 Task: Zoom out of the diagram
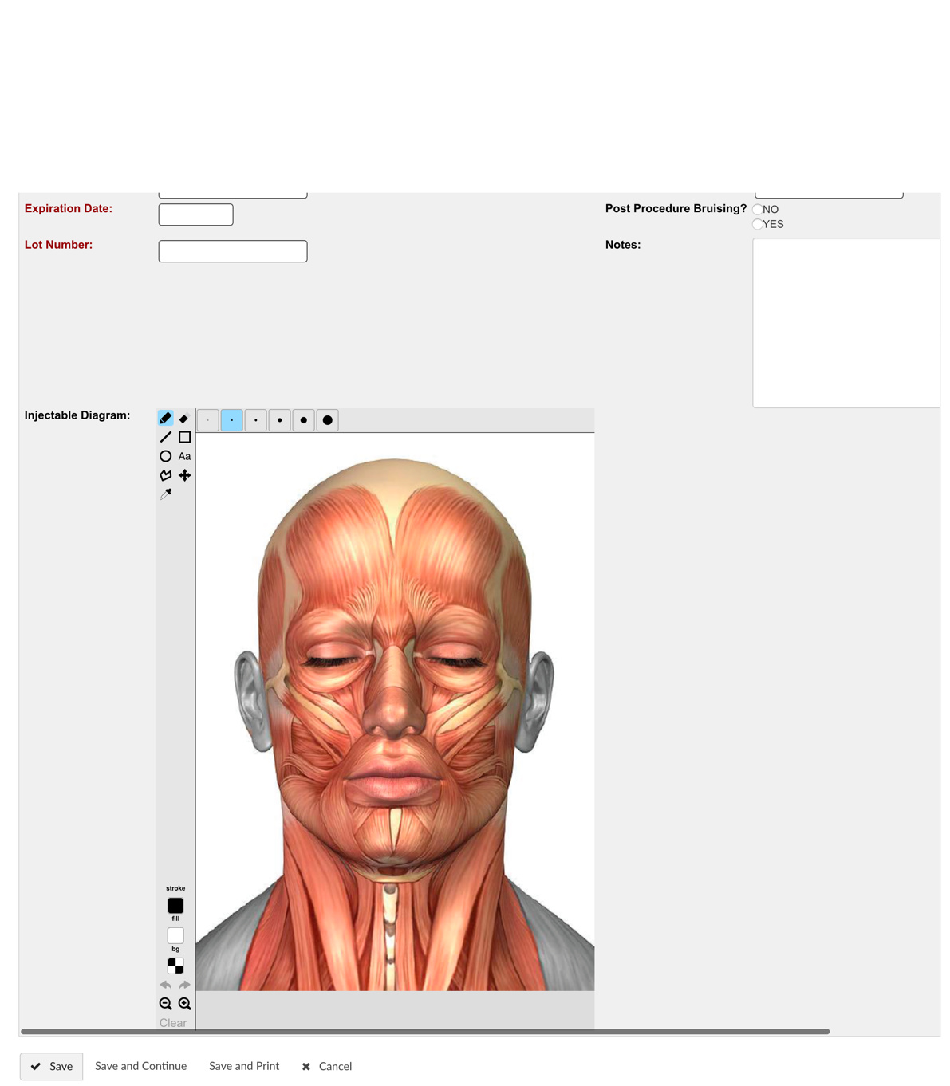coord(165,1004)
